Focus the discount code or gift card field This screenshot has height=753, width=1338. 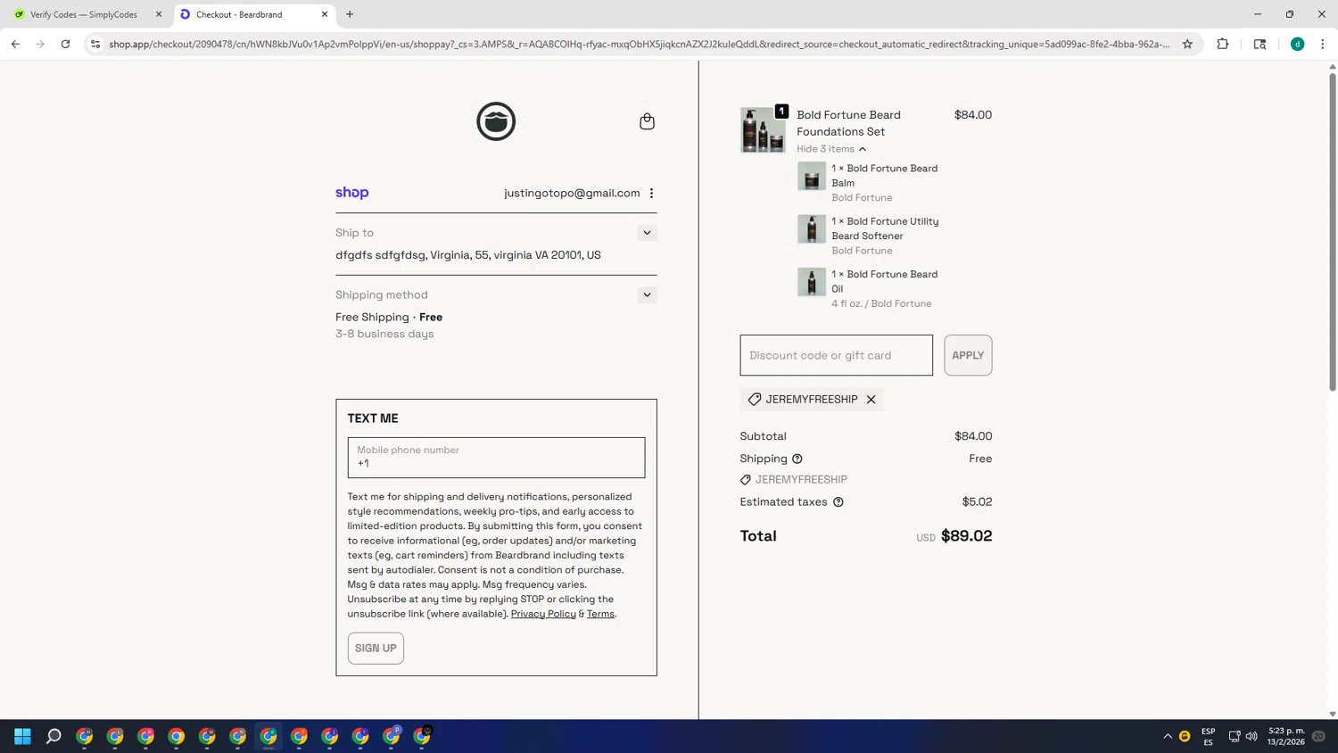836,355
